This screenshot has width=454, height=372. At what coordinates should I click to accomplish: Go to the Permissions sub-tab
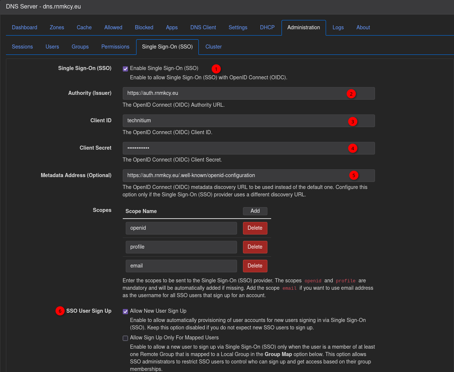(x=115, y=47)
